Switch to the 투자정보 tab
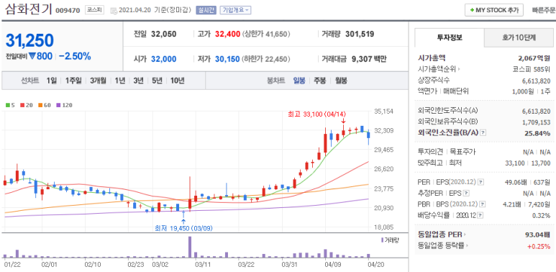 [450, 37]
